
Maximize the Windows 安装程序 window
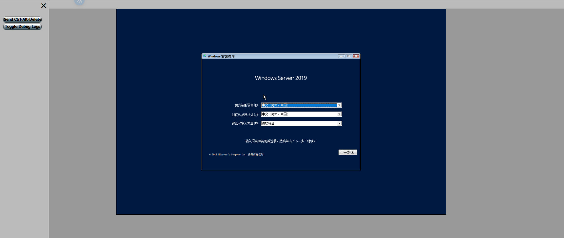(x=349, y=56)
